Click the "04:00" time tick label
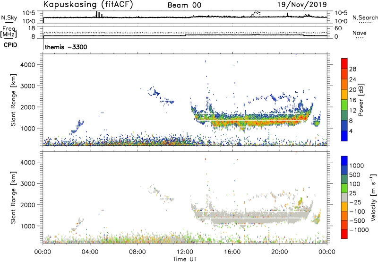The width and height of the screenshot is (378, 262). click(x=90, y=252)
